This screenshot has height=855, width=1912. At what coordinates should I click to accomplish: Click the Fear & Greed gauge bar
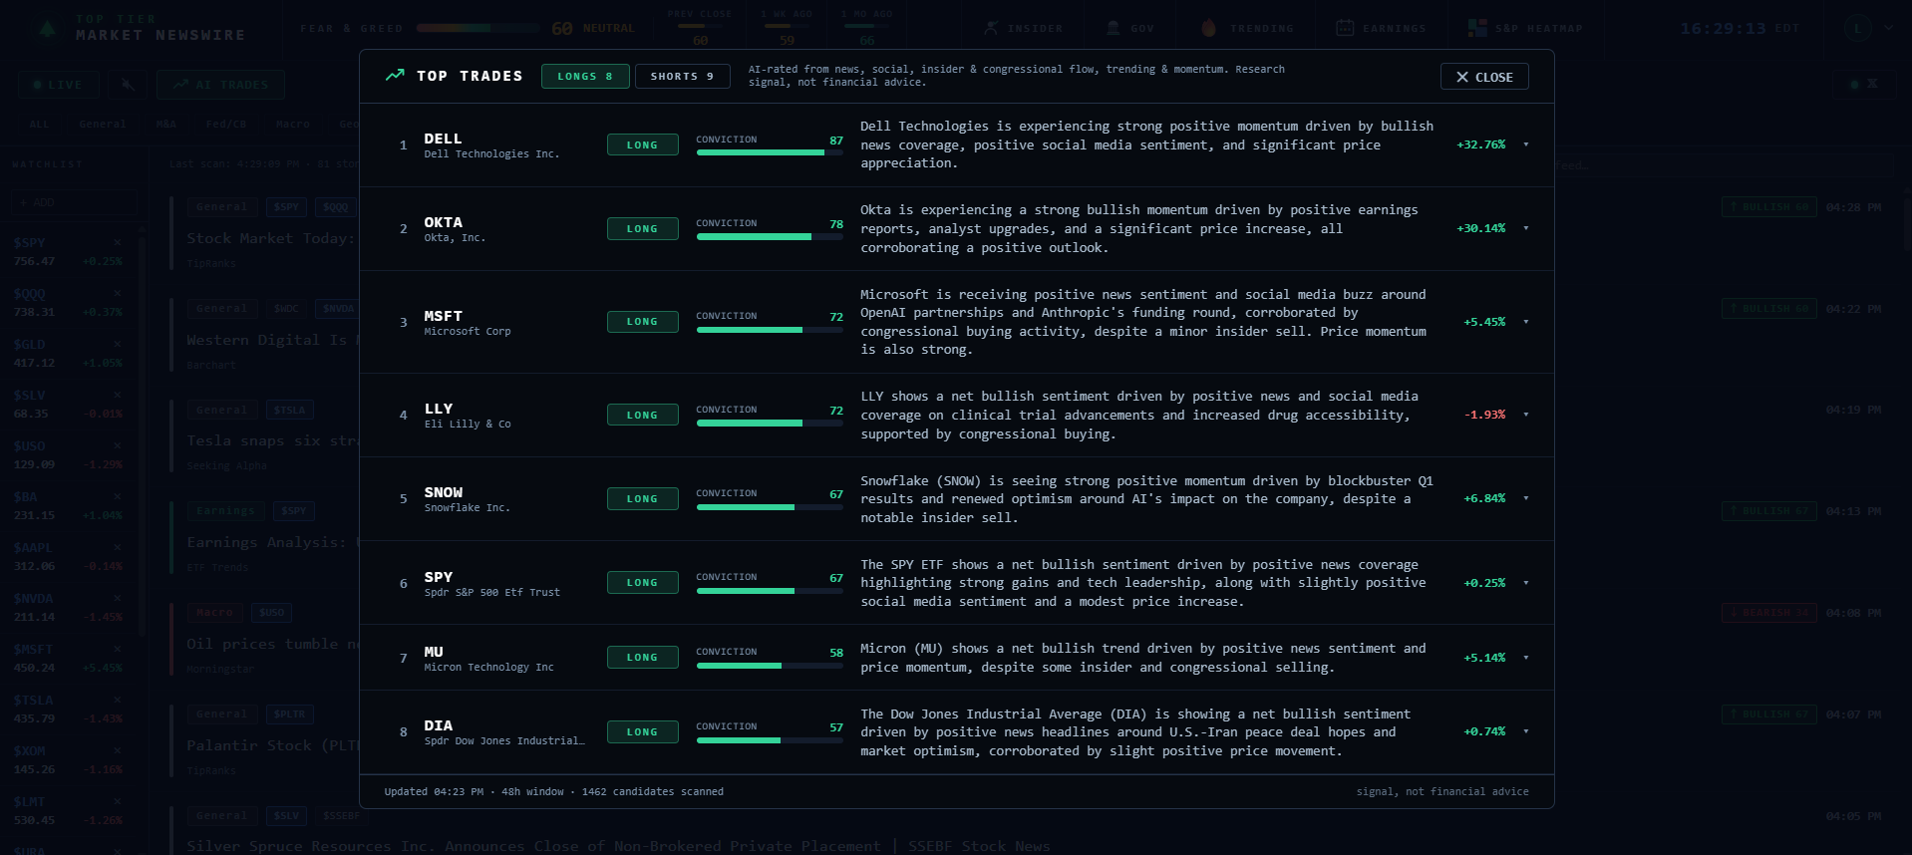tap(479, 28)
